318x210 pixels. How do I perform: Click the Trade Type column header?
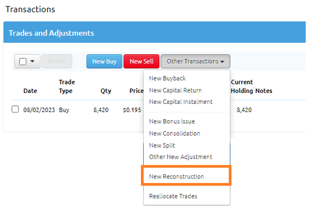[67, 87]
